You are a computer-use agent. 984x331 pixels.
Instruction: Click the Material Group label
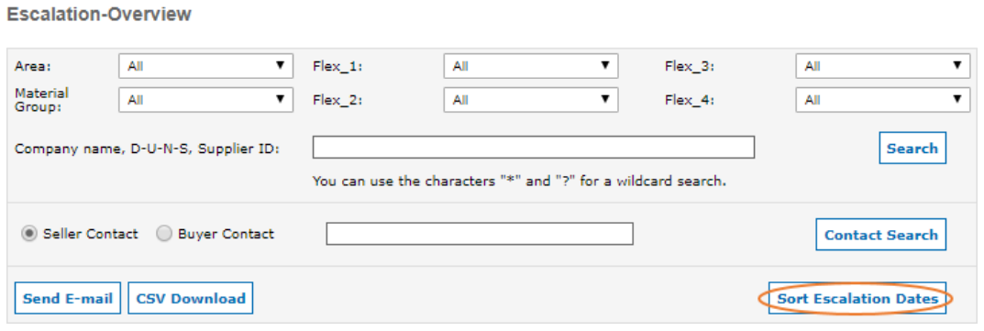41,100
